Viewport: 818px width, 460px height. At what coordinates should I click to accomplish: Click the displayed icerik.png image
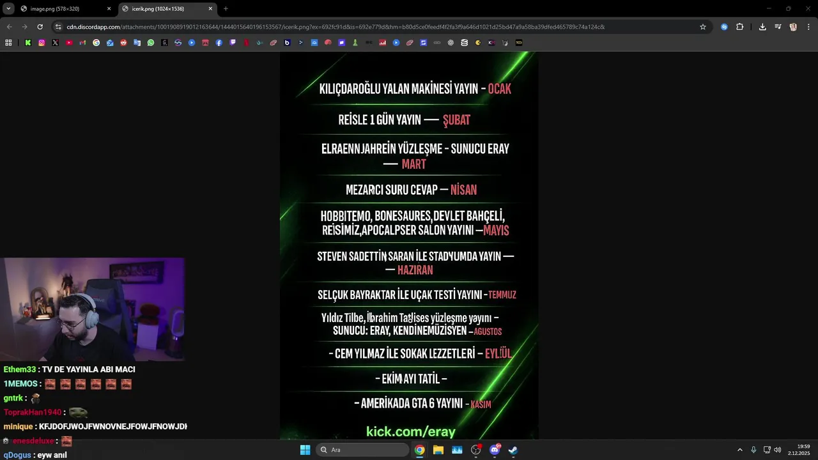click(409, 245)
